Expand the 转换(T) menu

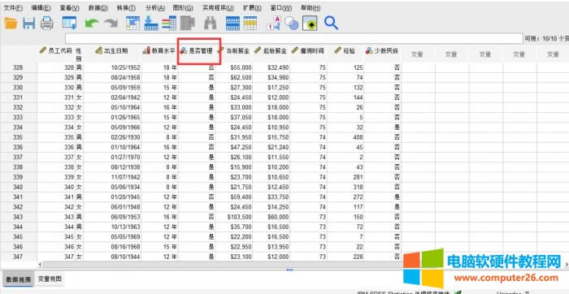(x=126, y=8)
